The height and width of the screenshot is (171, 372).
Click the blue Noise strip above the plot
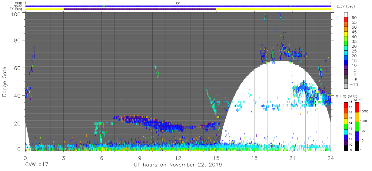point(178,6)
